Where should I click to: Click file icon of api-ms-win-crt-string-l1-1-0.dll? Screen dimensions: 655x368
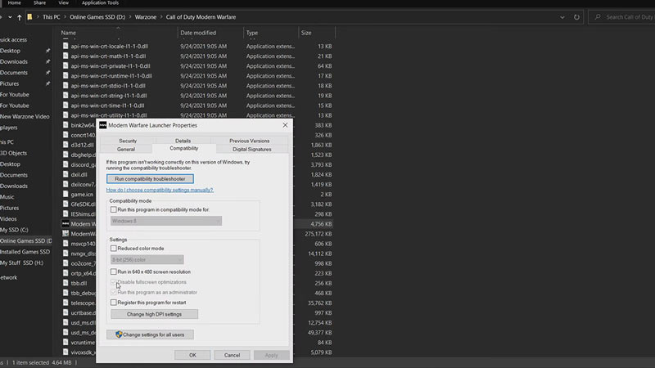[x=65, y=95]
